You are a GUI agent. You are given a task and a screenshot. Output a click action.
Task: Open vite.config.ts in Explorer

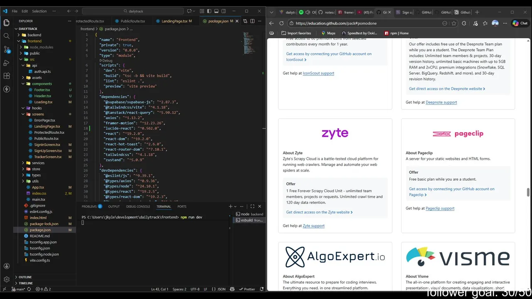(39, 260)
